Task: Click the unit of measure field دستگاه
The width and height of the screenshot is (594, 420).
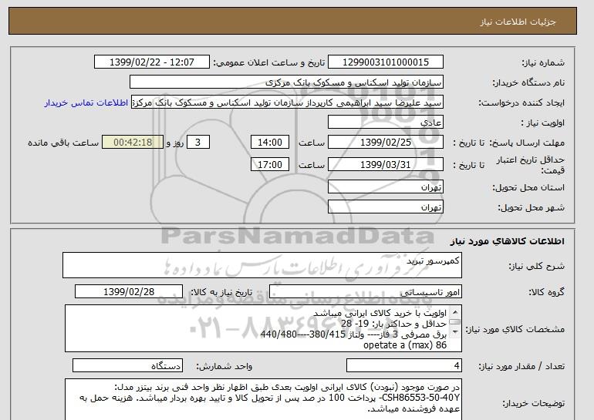Action: 127,365
